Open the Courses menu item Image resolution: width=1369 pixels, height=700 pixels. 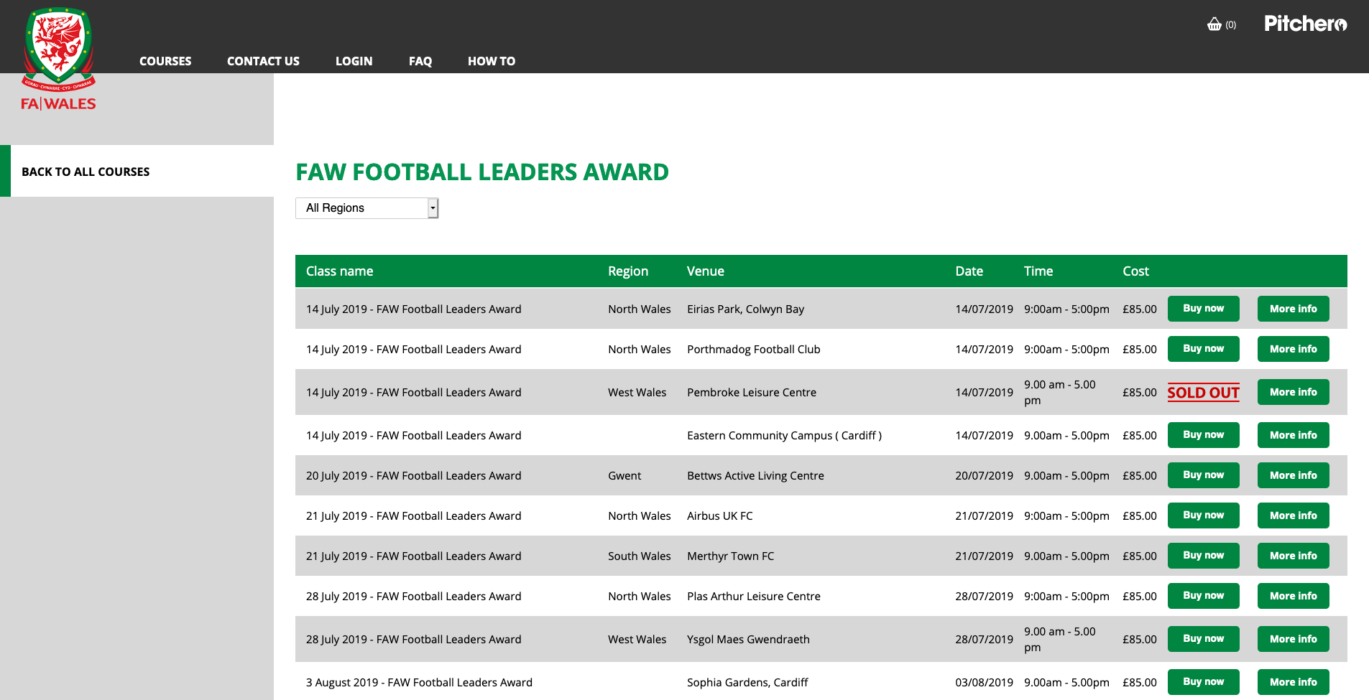[x=165, y=61]
